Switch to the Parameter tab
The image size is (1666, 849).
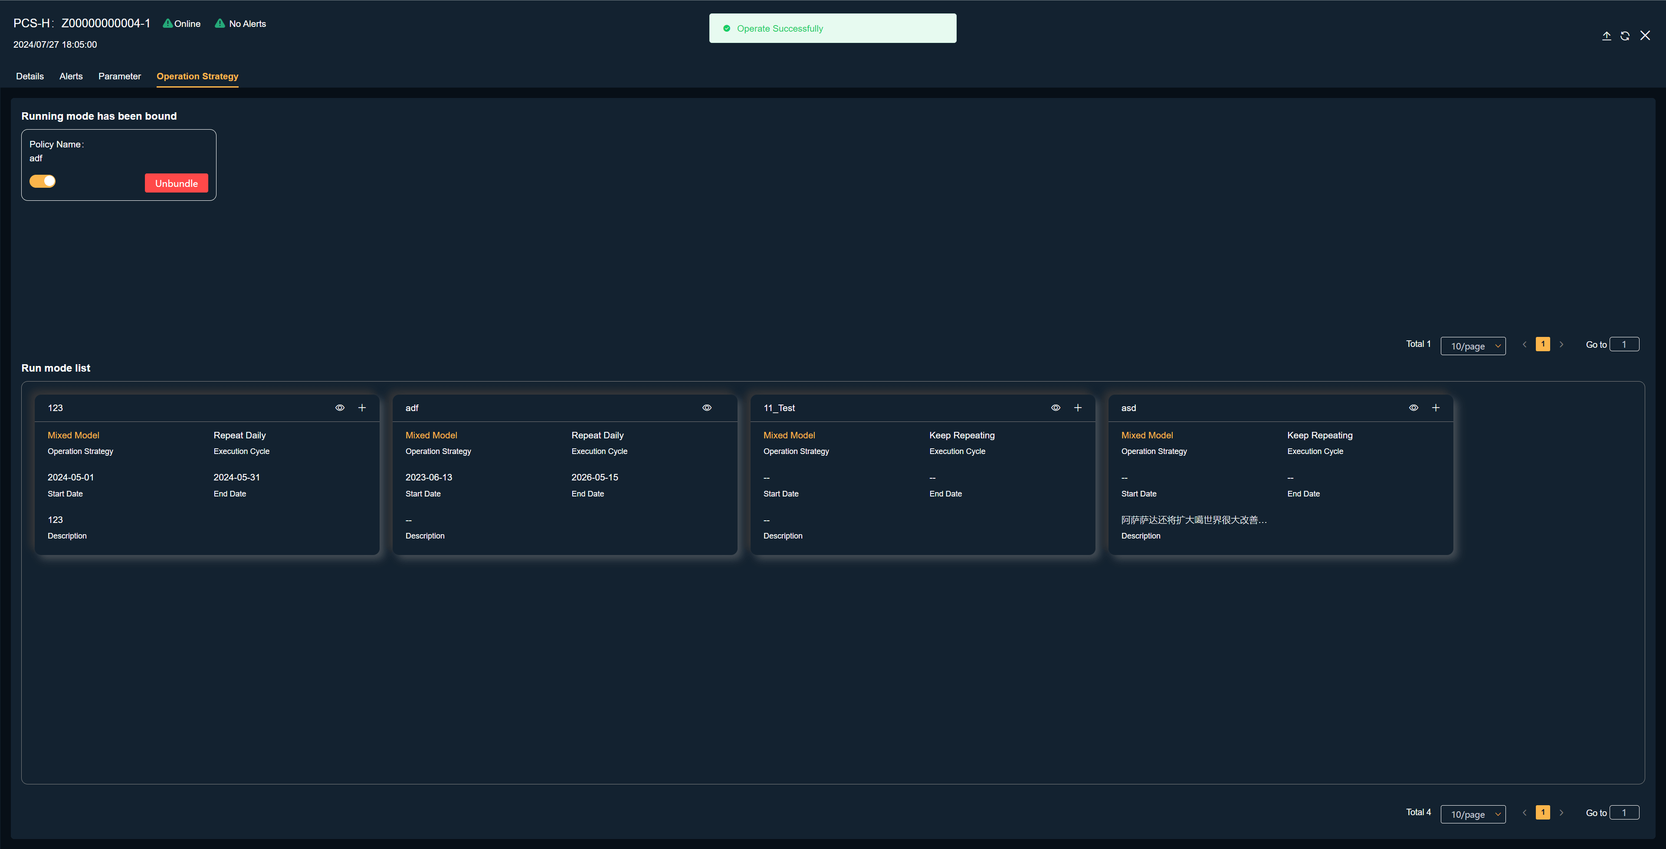point(120,76)
